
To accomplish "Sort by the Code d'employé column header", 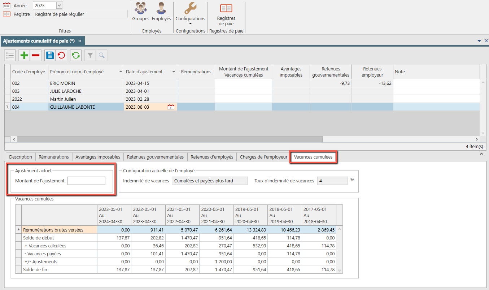I will point(29,72).
